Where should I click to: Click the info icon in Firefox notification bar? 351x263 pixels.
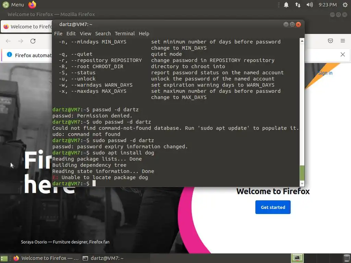click(9, 54)
